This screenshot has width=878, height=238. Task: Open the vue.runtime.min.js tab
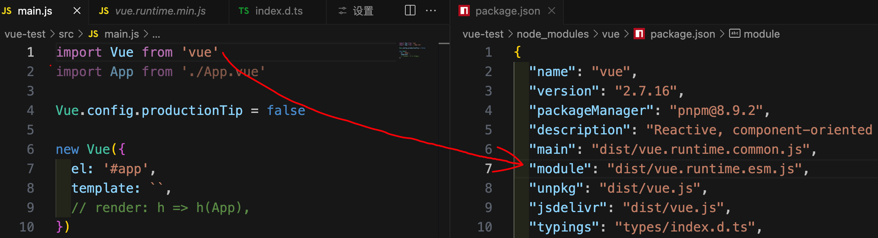coord(160,11)
